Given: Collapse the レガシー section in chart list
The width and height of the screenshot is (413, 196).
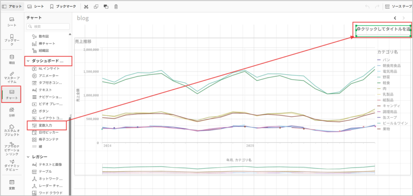Looking at the screenshot, I should pos(28,156).
